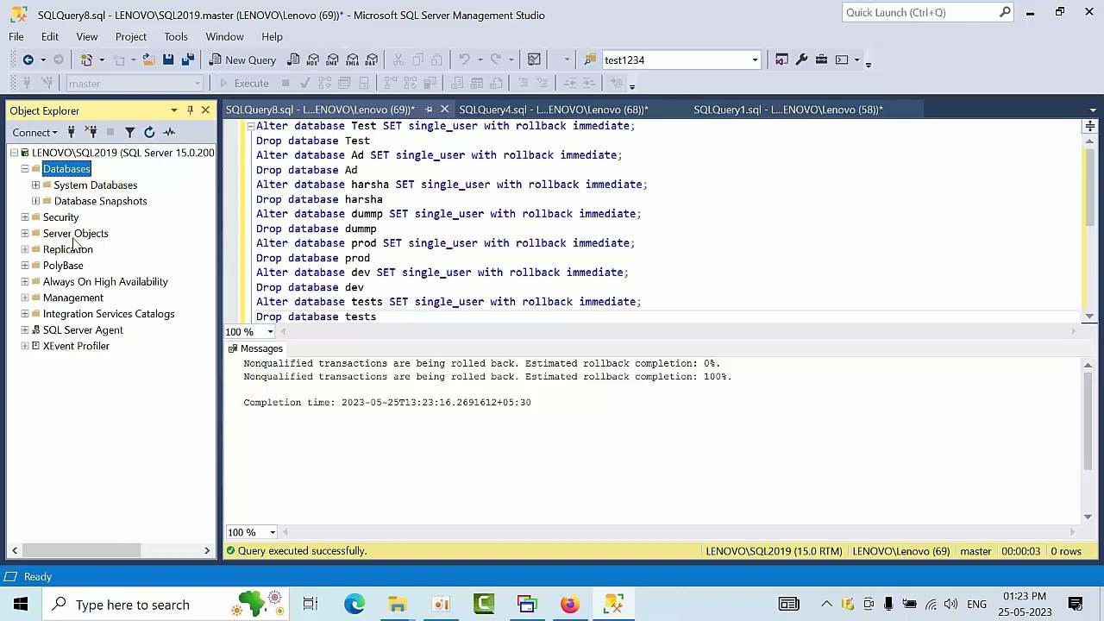Screen dimensions: 1104x621
Task: Select the Always On High Availability node
Action: point(105,282)
